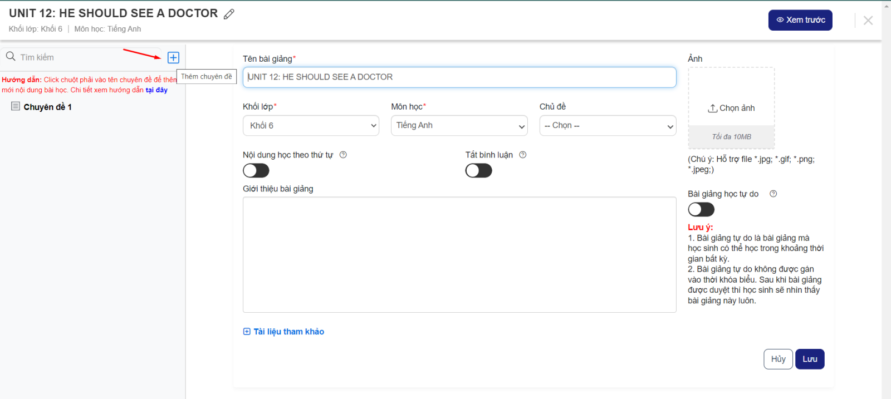The height and width of the screenshot is (399, 891).
Task: Click help icon next to Tắt bình luận
Action: 522,155
